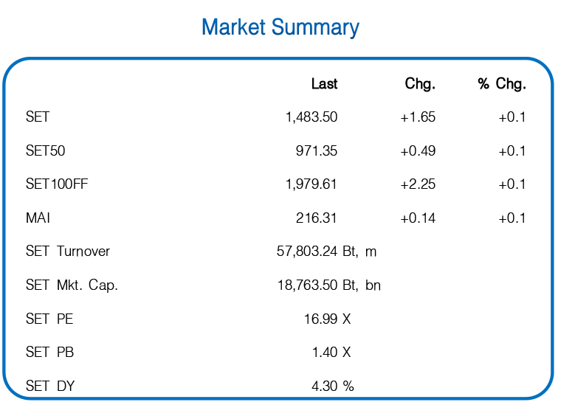Click the SET50 row label

tap(46, 151)
